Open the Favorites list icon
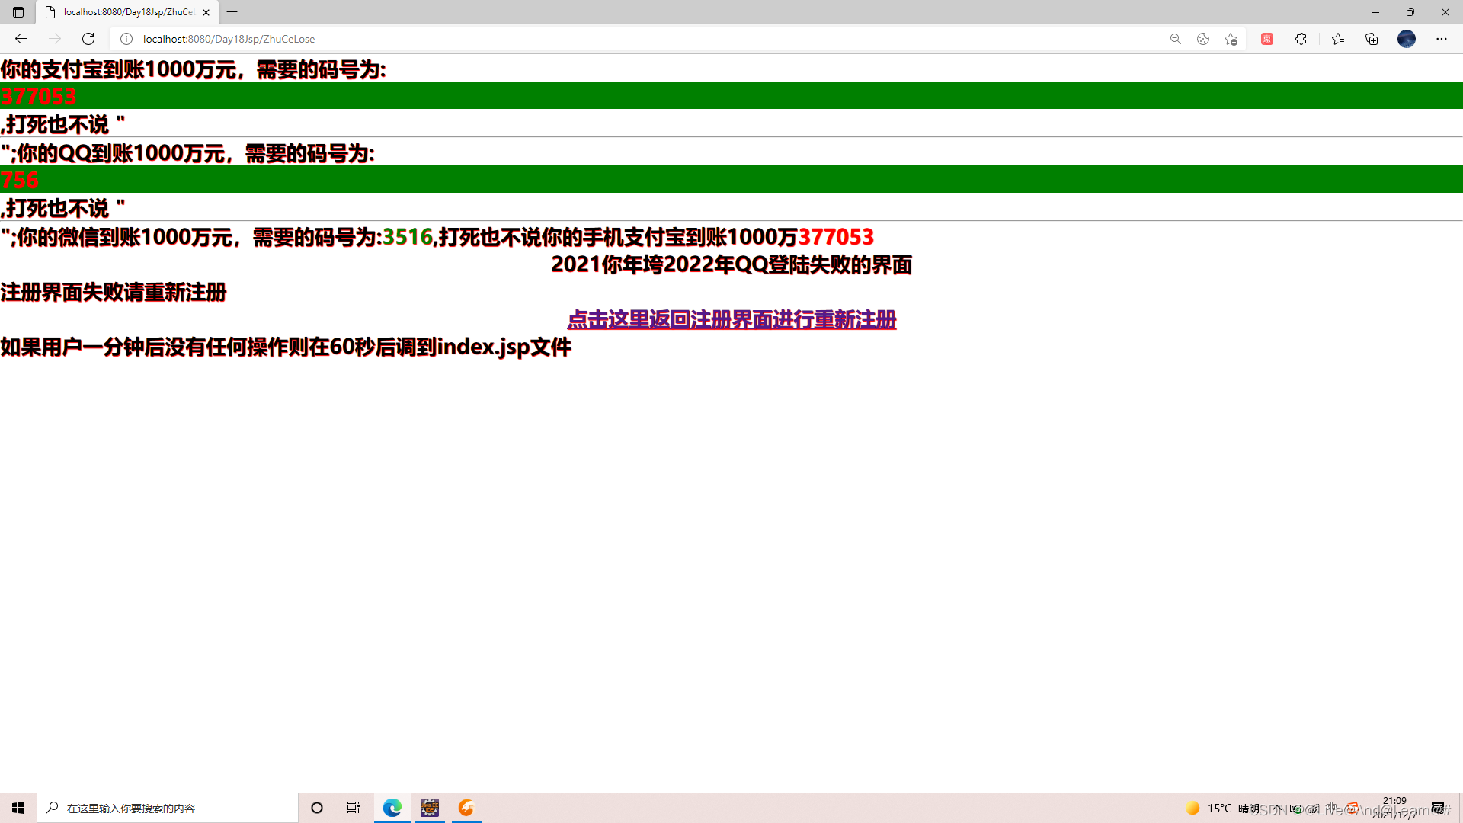Image resolution: width=1463 pixels, height=823 pixels. (1338, 39)
